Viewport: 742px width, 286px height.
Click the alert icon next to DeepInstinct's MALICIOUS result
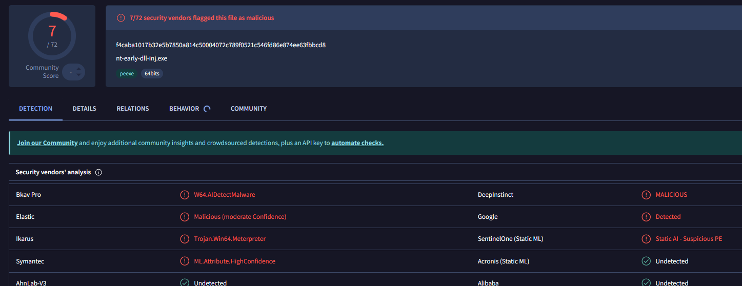pos(646,195)
